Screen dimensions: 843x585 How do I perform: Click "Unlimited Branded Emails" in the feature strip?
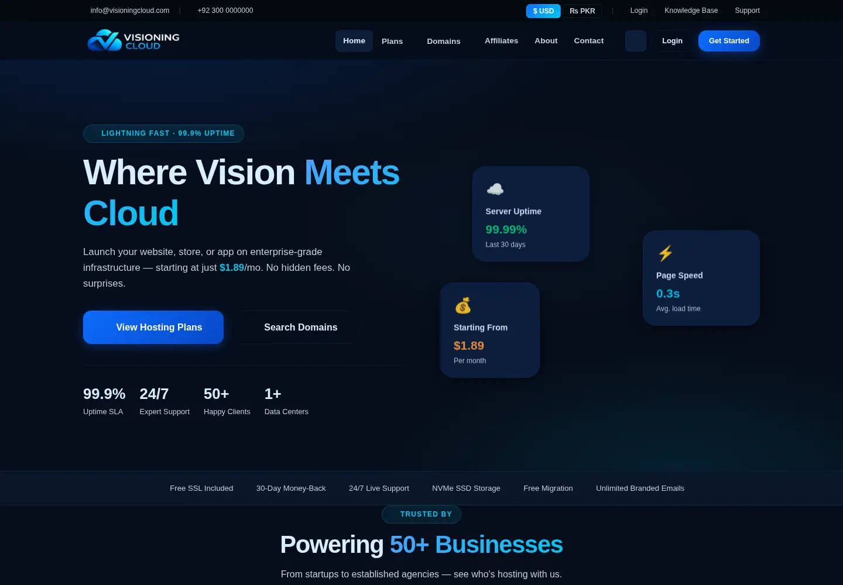point(640,488)
